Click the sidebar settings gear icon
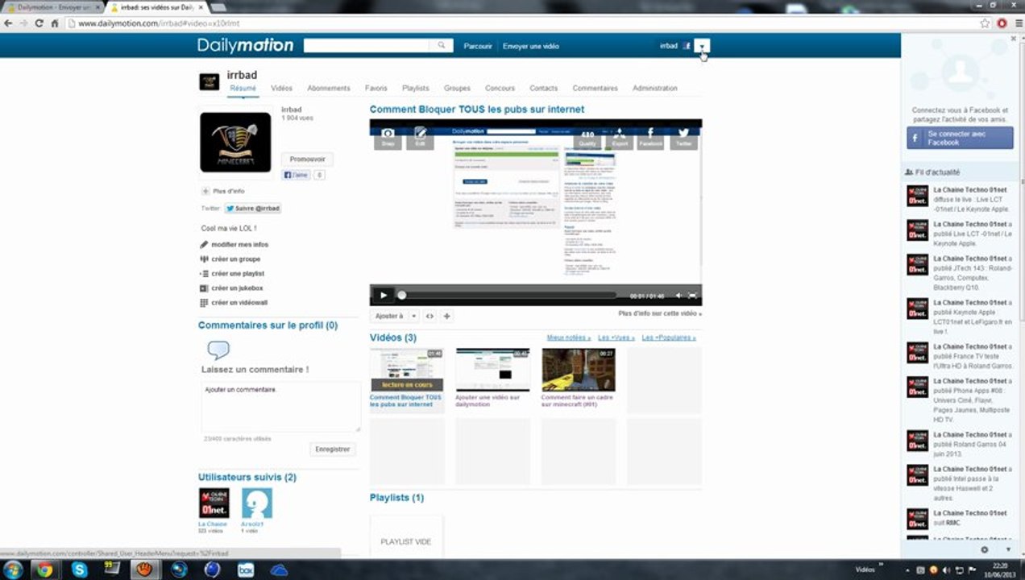The height and width of the screenshot is (580, 1025). coord(984,549)
